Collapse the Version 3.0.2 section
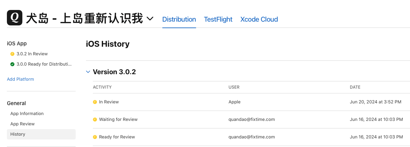The width and height of the screenshot is (410, 147). pyautogui.click(x=88, y=72)
